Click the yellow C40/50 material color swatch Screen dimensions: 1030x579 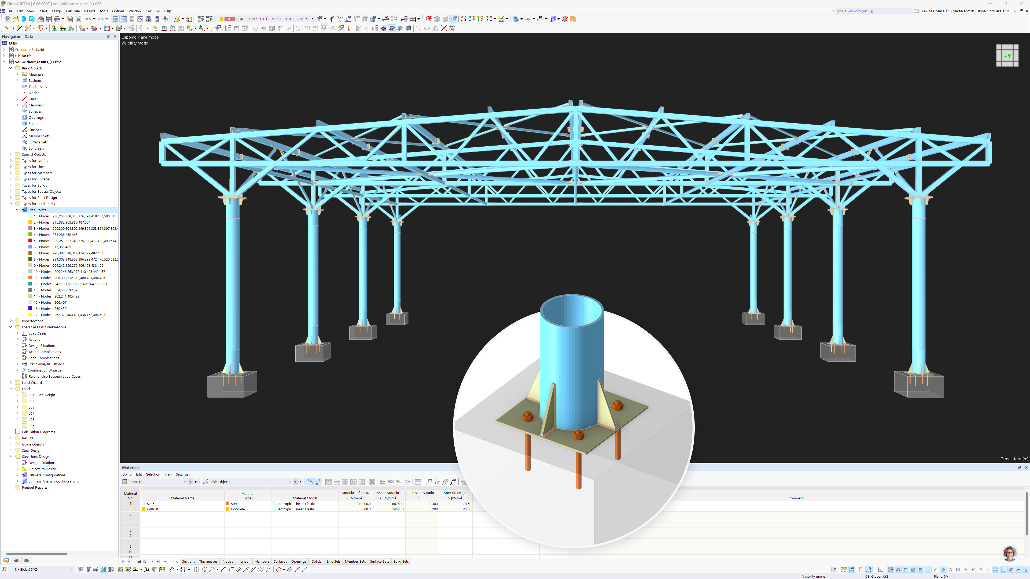pyautogui.click(x=144, y=509)
